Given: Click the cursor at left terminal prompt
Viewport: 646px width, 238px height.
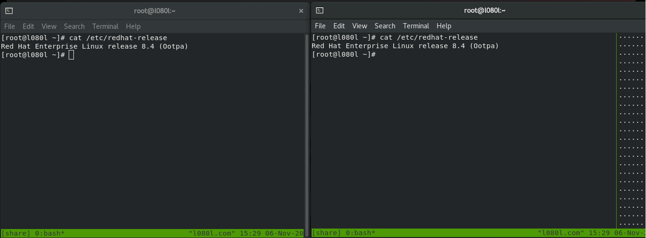Looking at the screenshot, I should tap(71, 55).
